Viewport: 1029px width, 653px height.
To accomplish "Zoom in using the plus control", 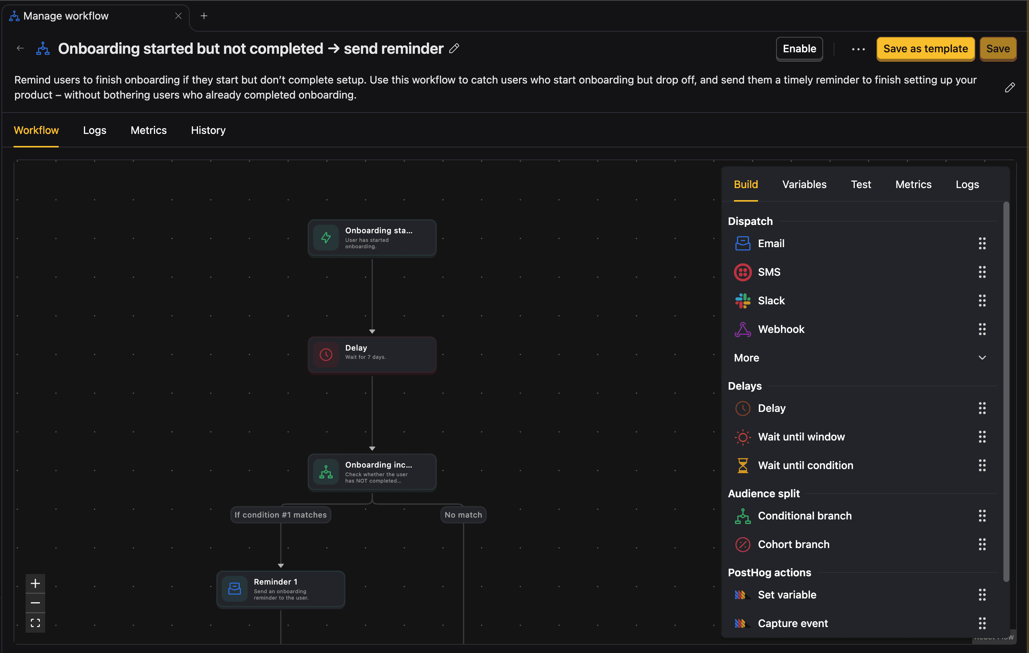I will [35, 583].
